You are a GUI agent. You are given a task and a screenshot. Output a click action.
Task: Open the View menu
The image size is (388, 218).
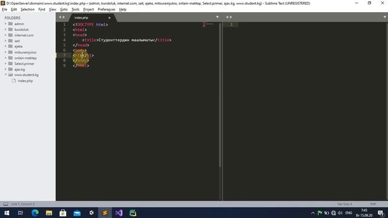(53, 10)
